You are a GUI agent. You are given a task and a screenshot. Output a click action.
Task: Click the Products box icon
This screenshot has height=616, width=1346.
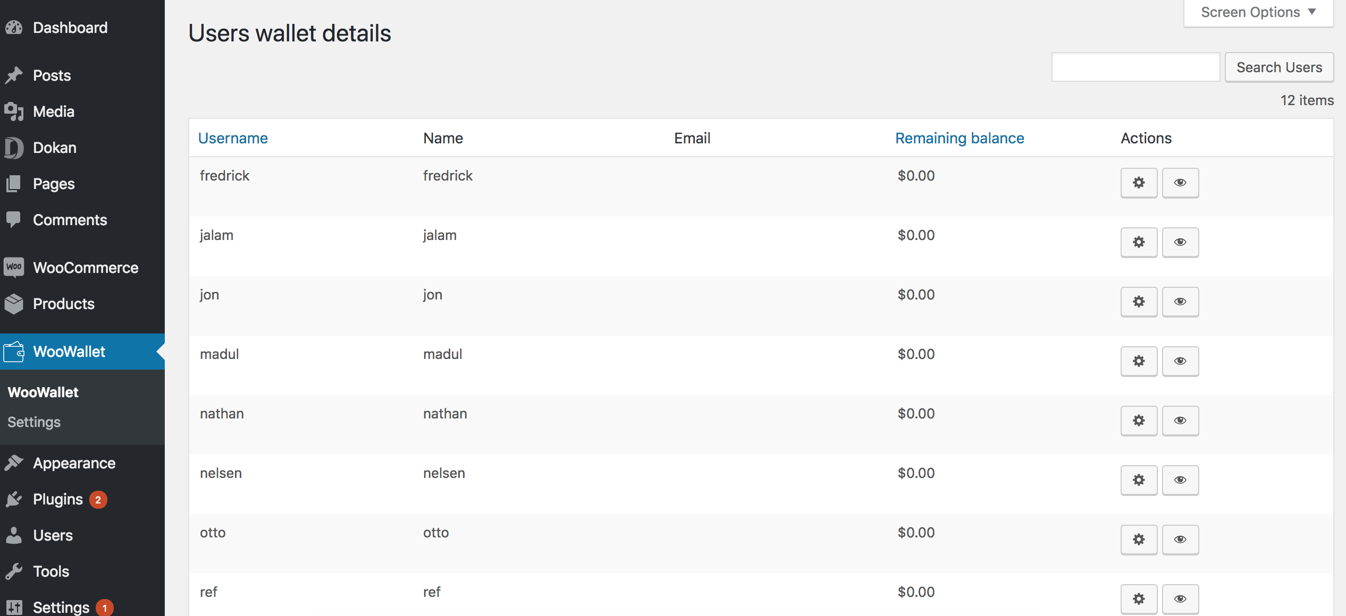point(14,304)
